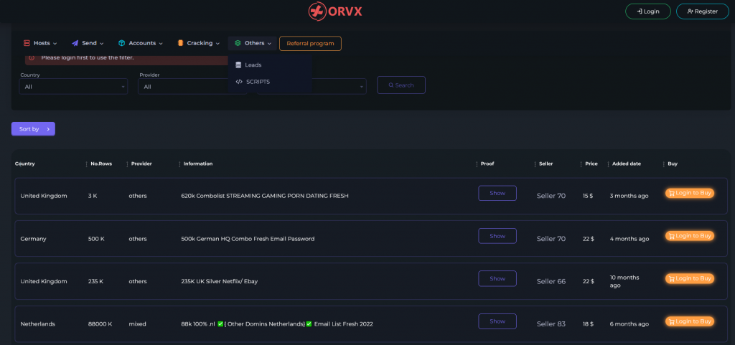Image resolution: width=735 pixels, height=345 pixels.
Task: Click the '88000 K' rows cell
Action: pyautogui.click(x=100, y=324)
